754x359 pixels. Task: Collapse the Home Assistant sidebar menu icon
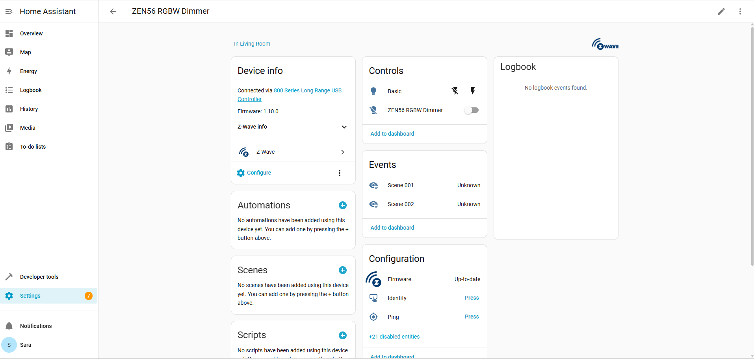(9, 11)
